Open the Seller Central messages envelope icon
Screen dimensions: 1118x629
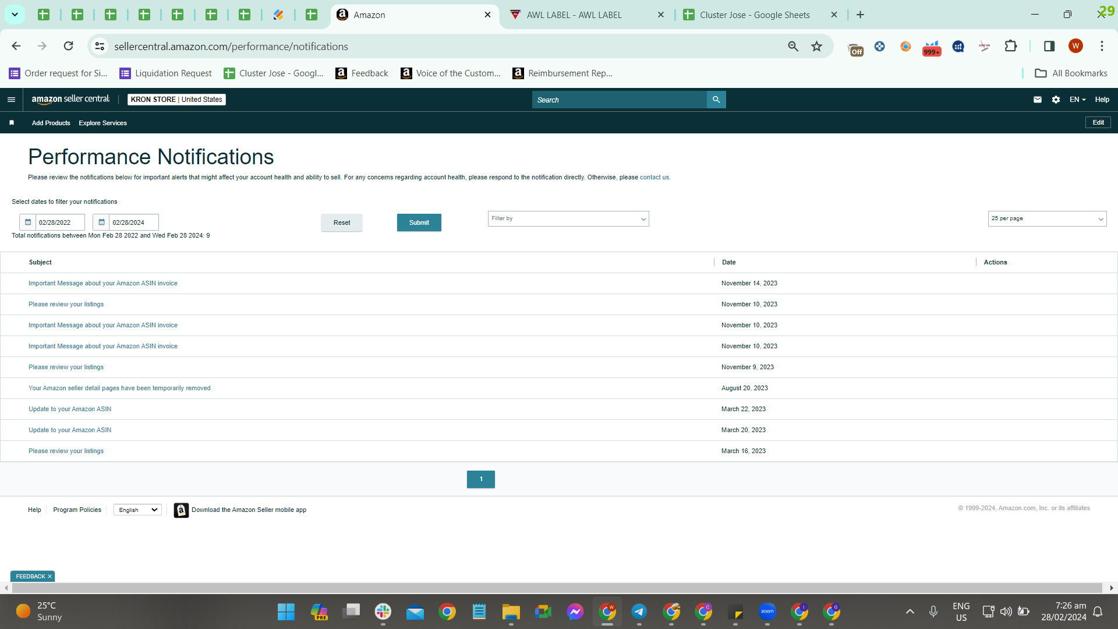tap(1038, 100)
